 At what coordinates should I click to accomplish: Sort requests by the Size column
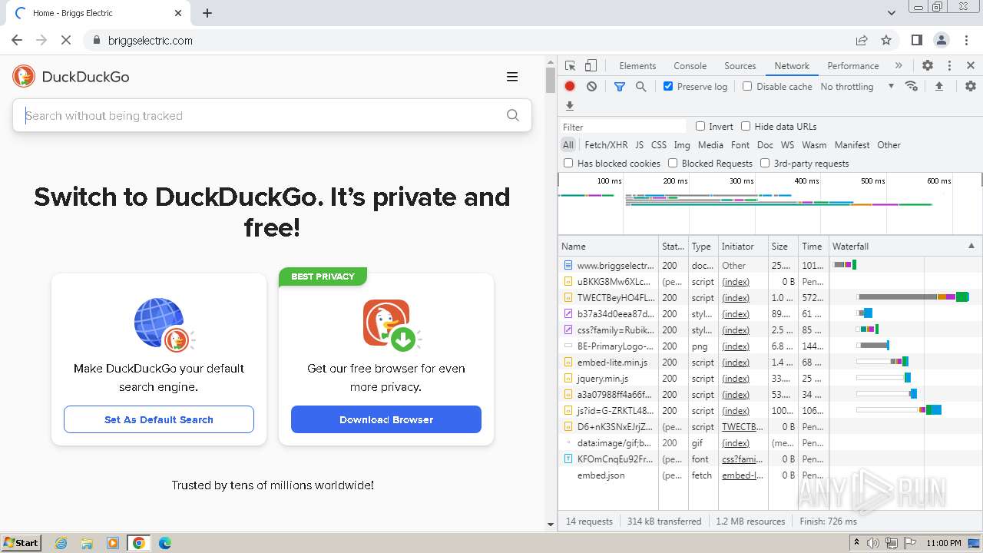click(783, 247)
